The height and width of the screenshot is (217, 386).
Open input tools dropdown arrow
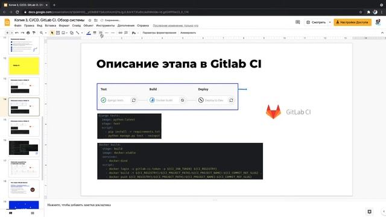click(x=138, y=33)
